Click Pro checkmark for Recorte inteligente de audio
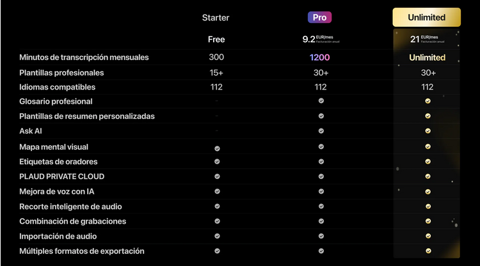Screen dimensions: 480x266 (x=321, y=207)
